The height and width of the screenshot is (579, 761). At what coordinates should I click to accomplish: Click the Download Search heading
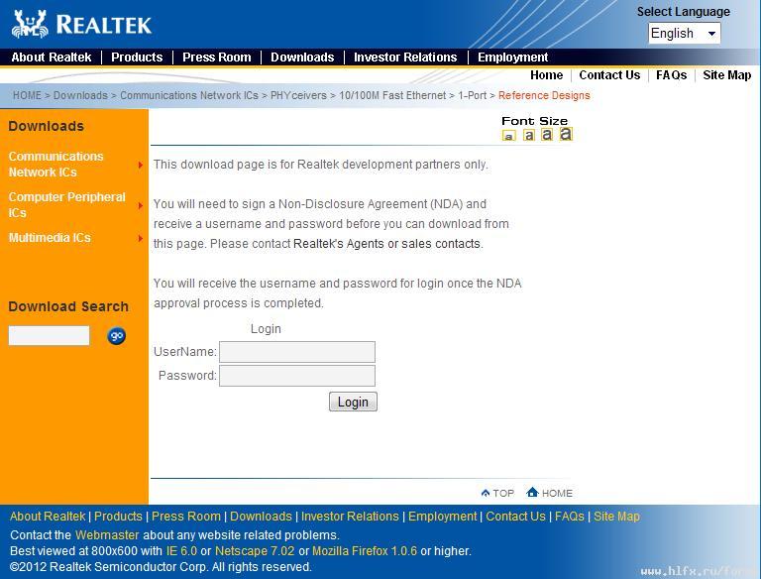[68, 307]
